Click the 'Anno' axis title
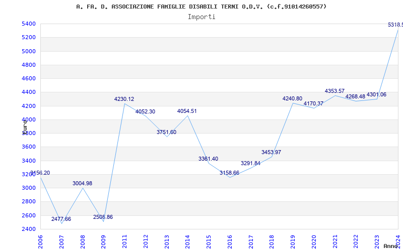403x251 pixels. pyautogui.click(x=390, y=246)
